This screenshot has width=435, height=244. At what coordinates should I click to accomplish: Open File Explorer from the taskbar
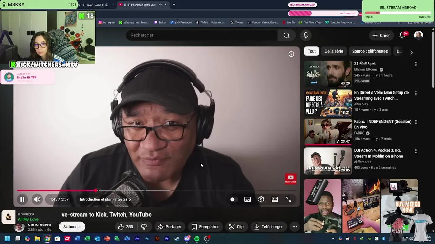tap(37, 239)
